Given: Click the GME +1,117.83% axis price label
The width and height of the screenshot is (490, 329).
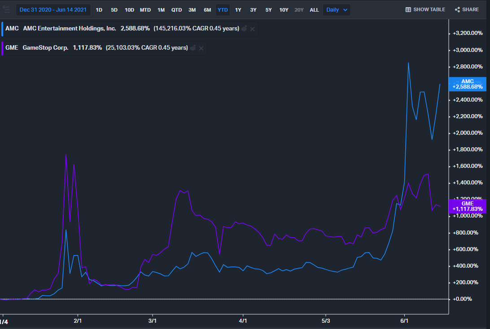Looking at the screenshot, I should 467,206.
